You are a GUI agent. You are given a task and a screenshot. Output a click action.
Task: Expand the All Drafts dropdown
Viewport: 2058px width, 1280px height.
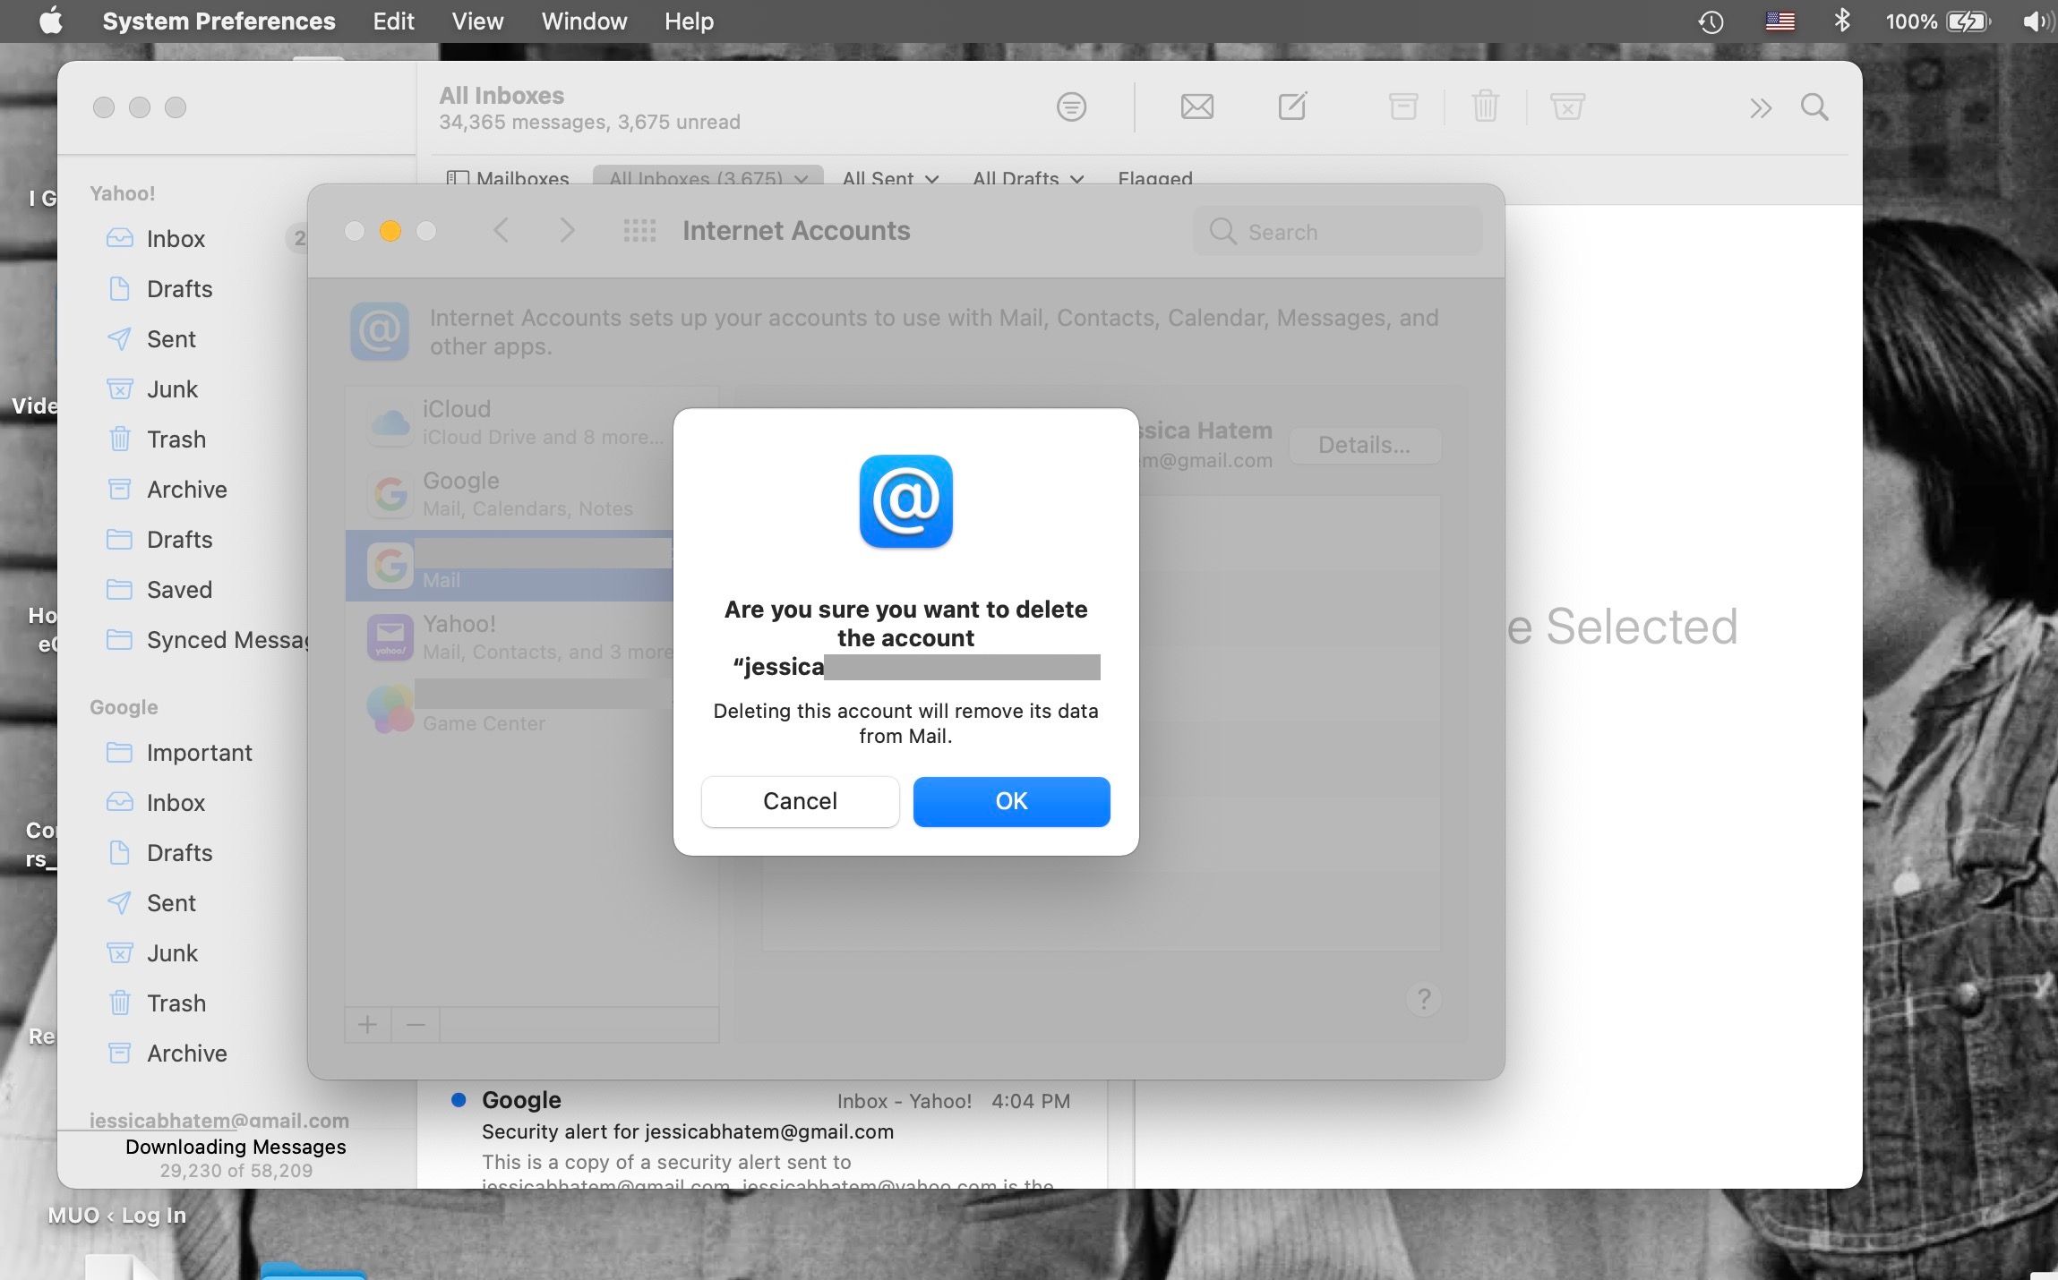point(1027,179)
